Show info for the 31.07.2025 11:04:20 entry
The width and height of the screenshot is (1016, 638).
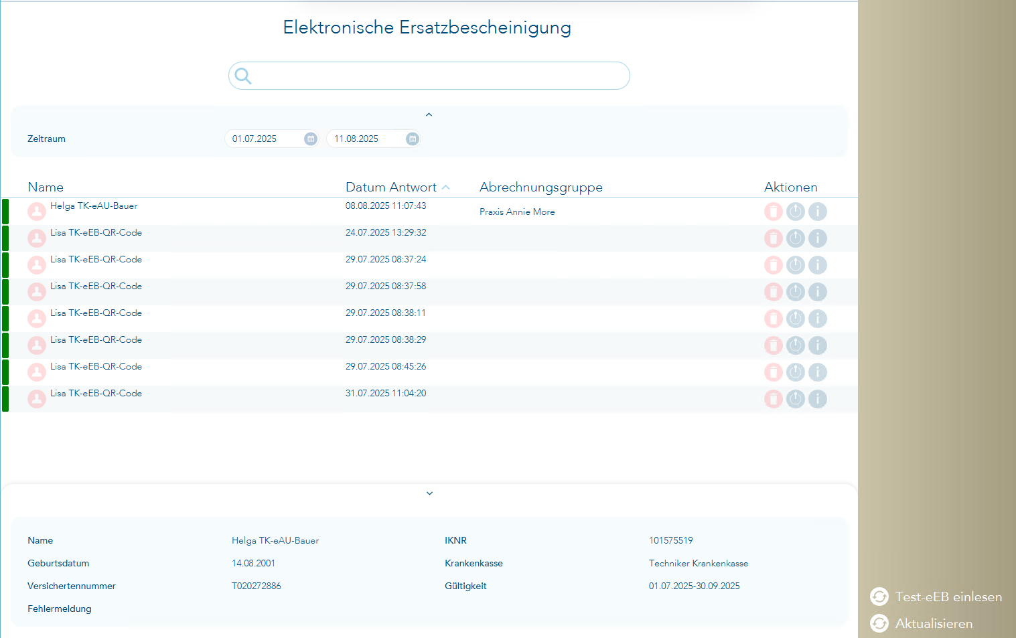tap(817, 399)
